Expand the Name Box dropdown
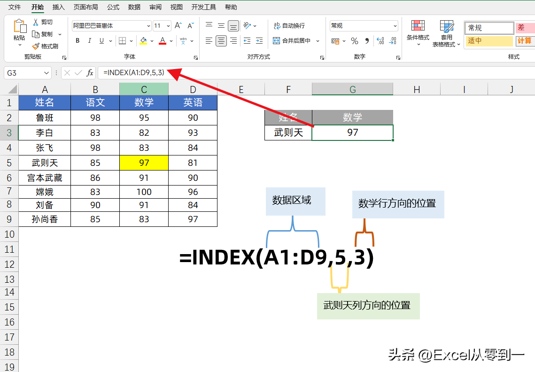This screenshot has height=372, width=535. coord(47,73)
